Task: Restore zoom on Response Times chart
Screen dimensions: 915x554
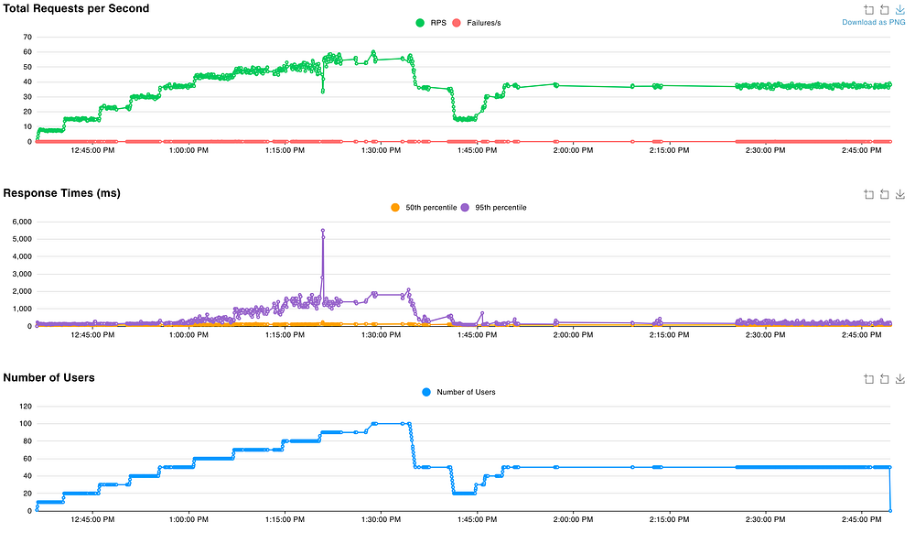Action: point(884,194)
